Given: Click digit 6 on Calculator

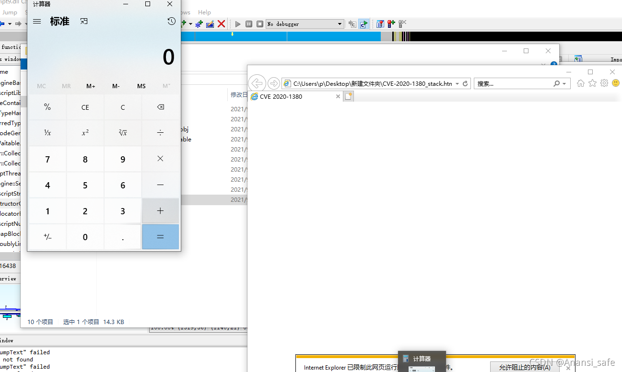Looking at the screenshot, I should click(123, 185).
